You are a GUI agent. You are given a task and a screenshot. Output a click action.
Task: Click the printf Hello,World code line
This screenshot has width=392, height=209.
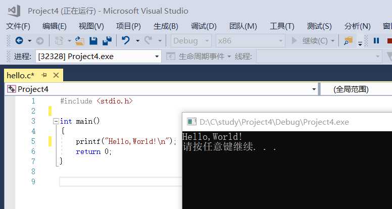[126, 141]
